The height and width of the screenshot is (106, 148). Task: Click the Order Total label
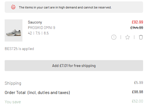(x=37, y=93)
